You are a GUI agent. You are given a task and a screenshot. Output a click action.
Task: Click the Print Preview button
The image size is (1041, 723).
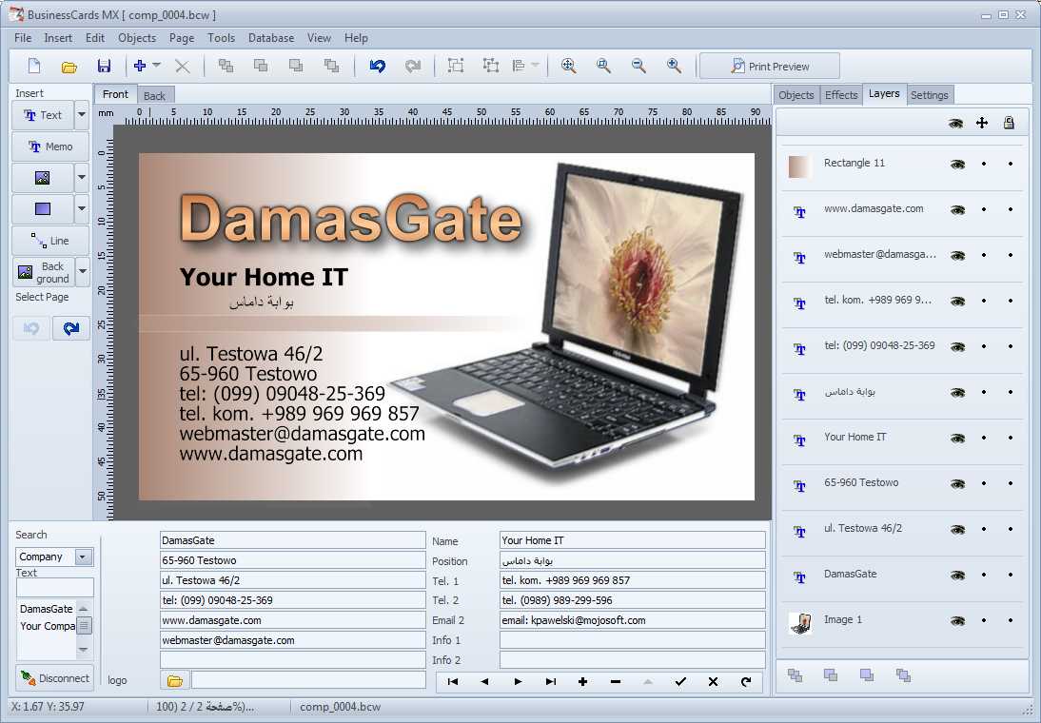pyautogui.click(x=770, y=67)
